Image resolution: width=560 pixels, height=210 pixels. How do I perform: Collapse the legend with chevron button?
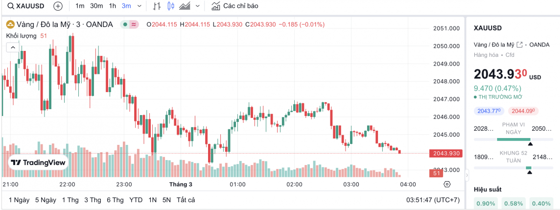point(13,47)
